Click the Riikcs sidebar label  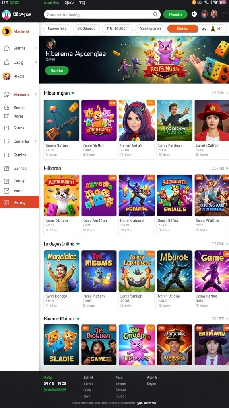point(19,76)
